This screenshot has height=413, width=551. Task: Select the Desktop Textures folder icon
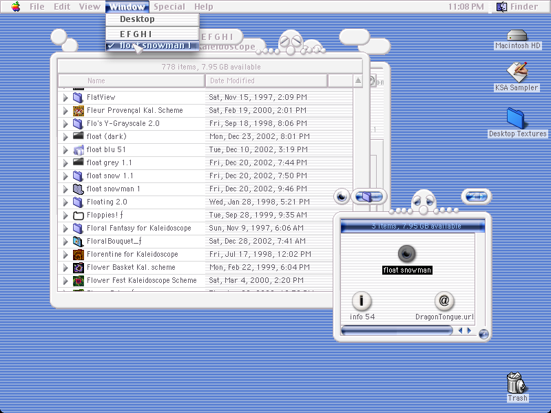tap(516, 118)
